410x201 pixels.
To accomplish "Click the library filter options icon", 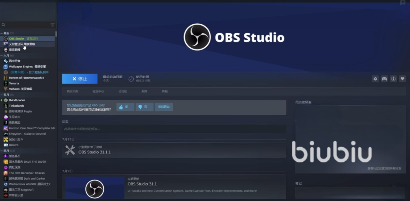I will coord(53,25).
